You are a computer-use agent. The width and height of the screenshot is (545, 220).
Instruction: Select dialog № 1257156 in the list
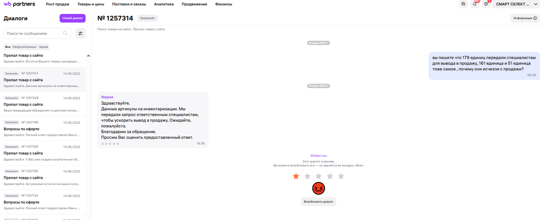[x=43, y=177]
